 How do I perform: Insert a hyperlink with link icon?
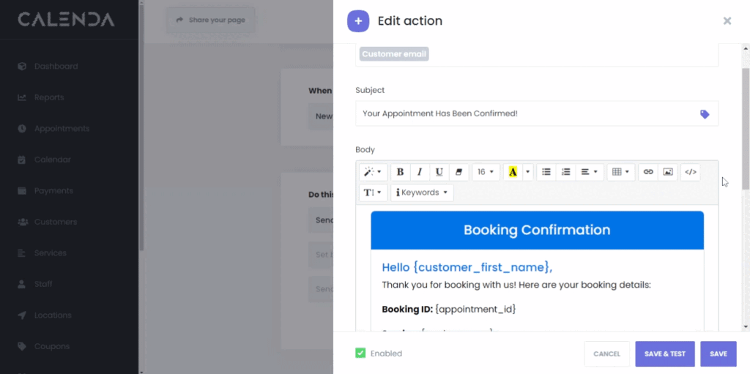pos(648,172)
